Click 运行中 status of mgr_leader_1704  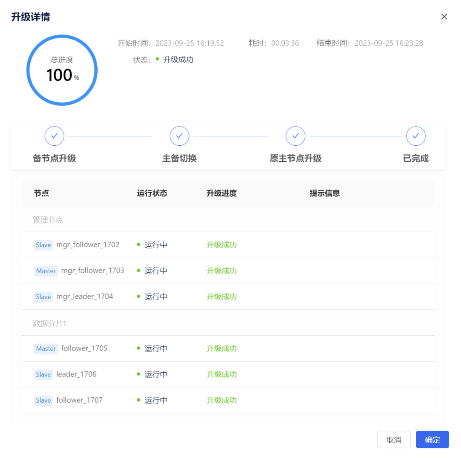pos(156,297)
